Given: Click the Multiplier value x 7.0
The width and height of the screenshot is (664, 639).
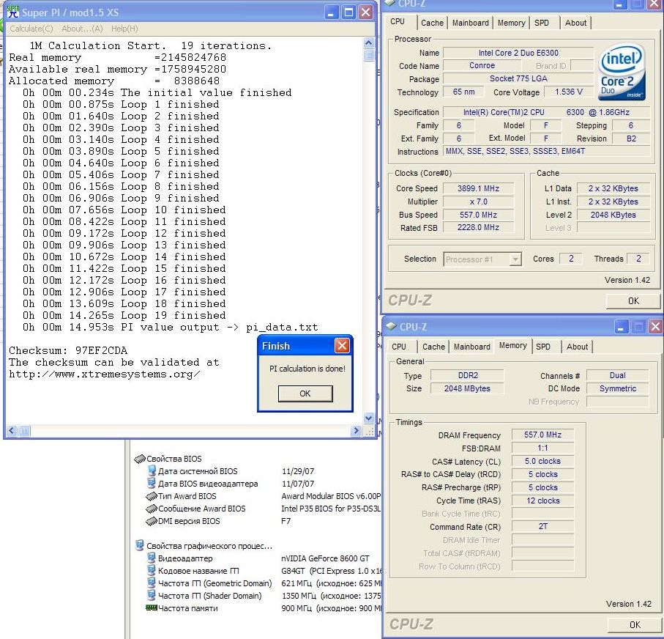Looking at the screenshot, I should pos(478,202).
